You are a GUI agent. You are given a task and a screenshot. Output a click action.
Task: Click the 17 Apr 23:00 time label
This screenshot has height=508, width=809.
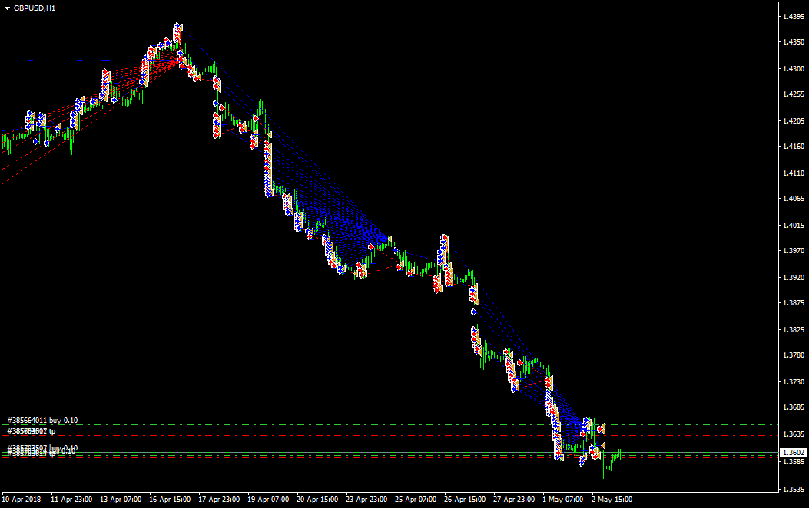219,500
